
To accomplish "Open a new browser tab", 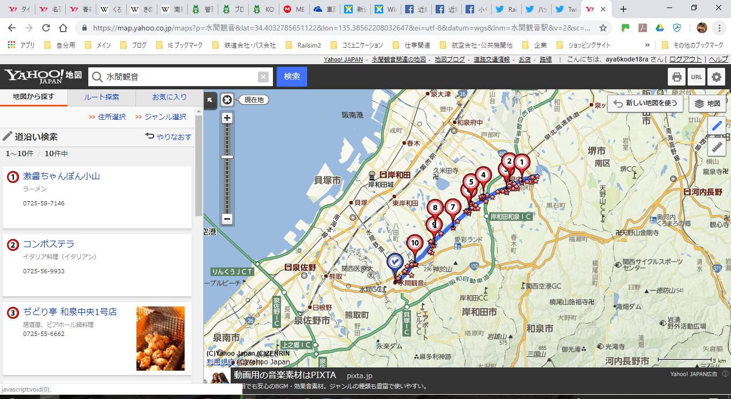I will pos(623,9).
